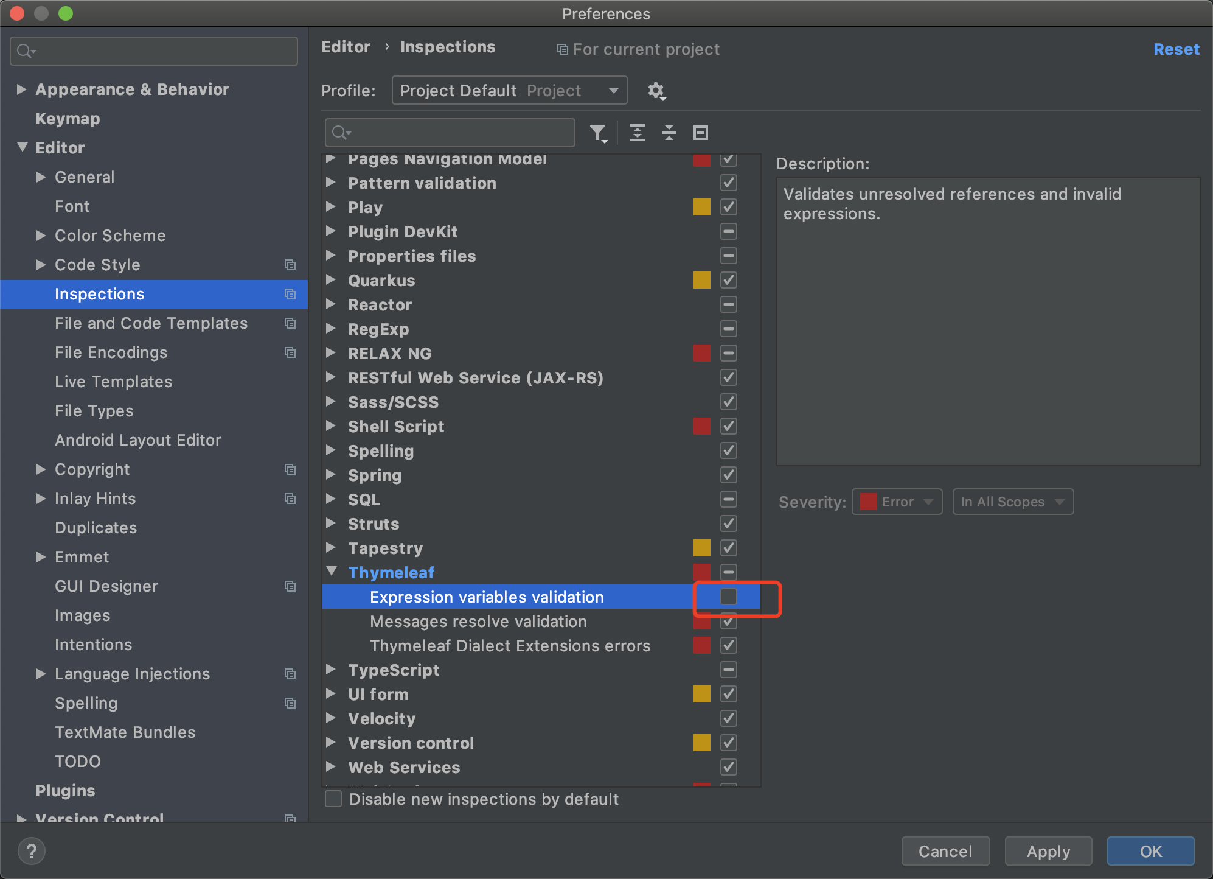Click project-level icon beside Code Style
This screenshot has width=1213, height=879.
tap(290, 265)
